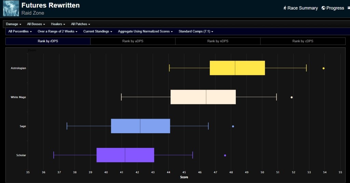The height and width of the screenshot is (183, 350).
Task: Open the All Bosses dropdown
Action: pyautogui.click(x=36, y=24)
